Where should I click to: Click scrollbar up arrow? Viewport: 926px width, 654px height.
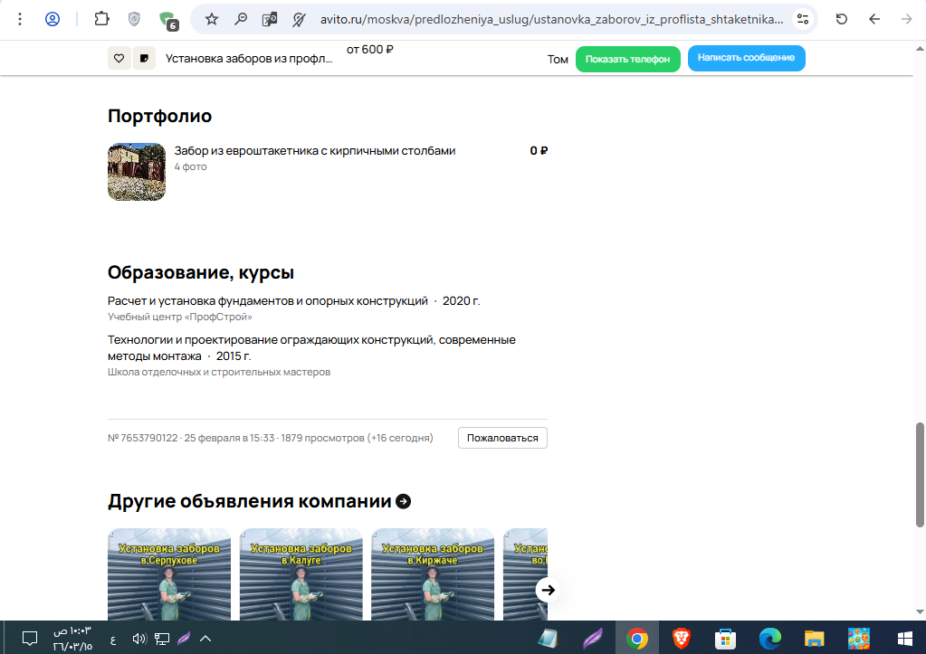coord(920,48)
